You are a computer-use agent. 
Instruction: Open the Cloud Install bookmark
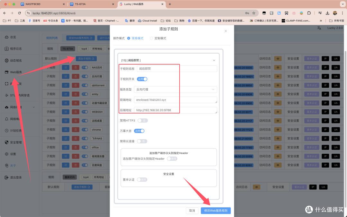pyautogui.click(x=147, y=21)
